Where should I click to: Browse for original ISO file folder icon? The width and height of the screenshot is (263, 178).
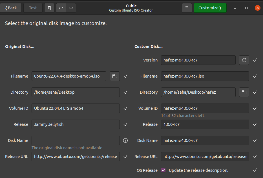point(115,76)
